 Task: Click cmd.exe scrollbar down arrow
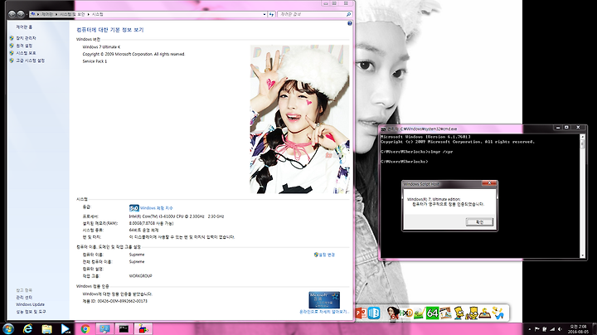tap(582, 255)
